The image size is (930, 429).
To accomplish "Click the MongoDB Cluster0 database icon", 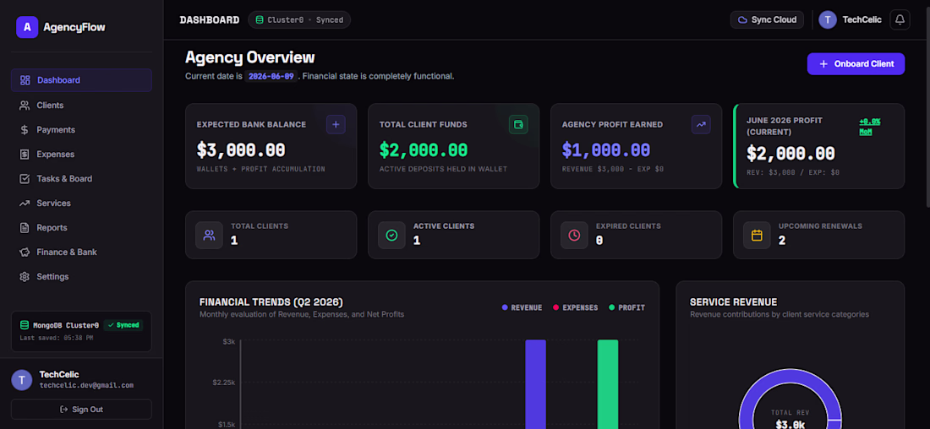I will tap(25, 325).
